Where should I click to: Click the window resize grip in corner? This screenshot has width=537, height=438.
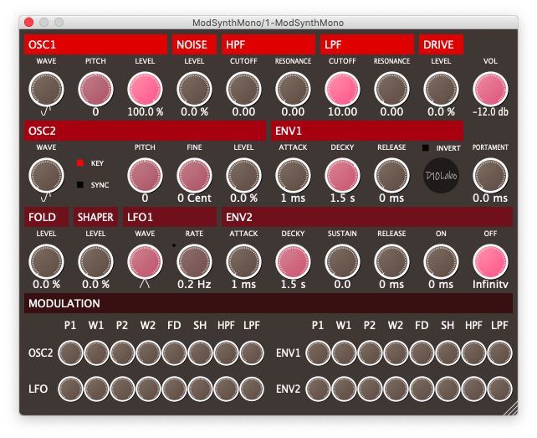click(511, 409)
